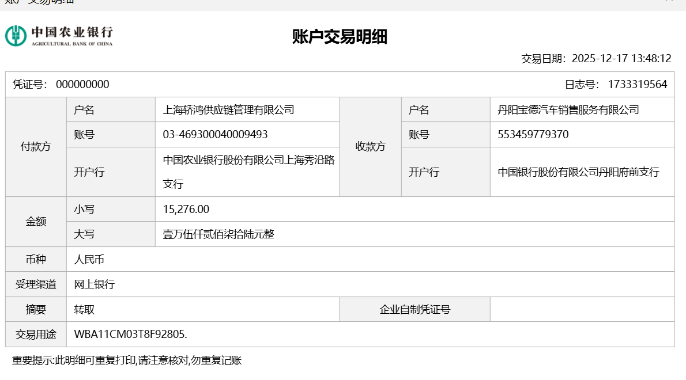Click the payer bank 中国农业银行股份有限公司上海秀沿路支行
The height and width of the screenshot is (380, 686).
click(x=248, y=172)
